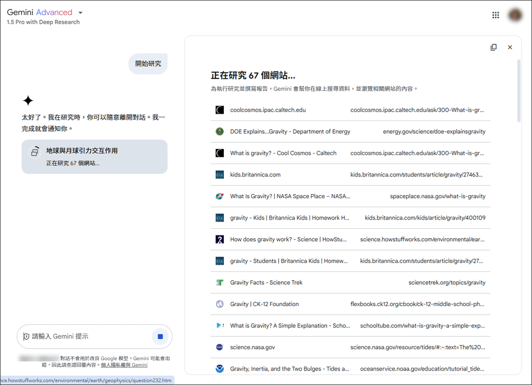Image resolution: width=532 pixels, height=385 pixels.
Task: Click the gravity - Kids Britannica favicon
Action: click(x=220, y=218)
